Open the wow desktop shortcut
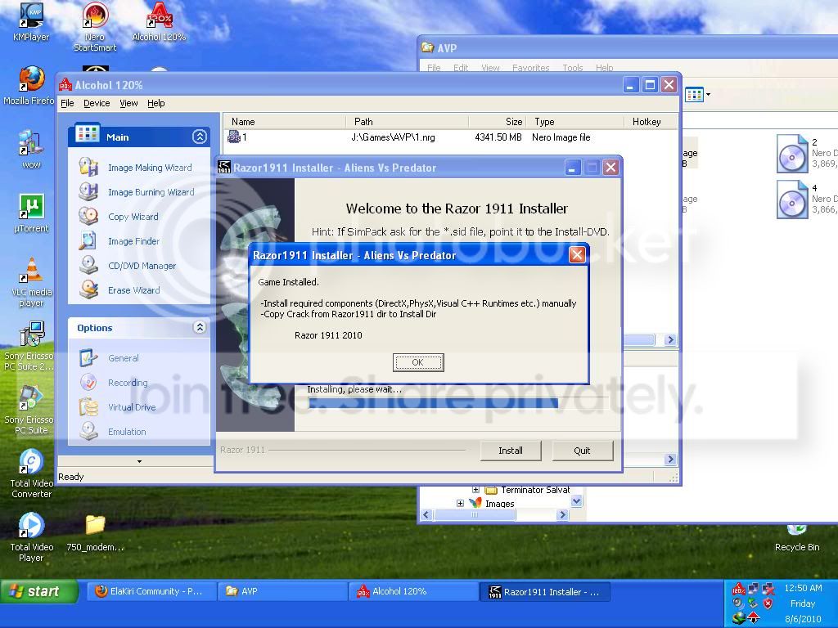Viewport: 838px width, 628px height. coord(31,150)
